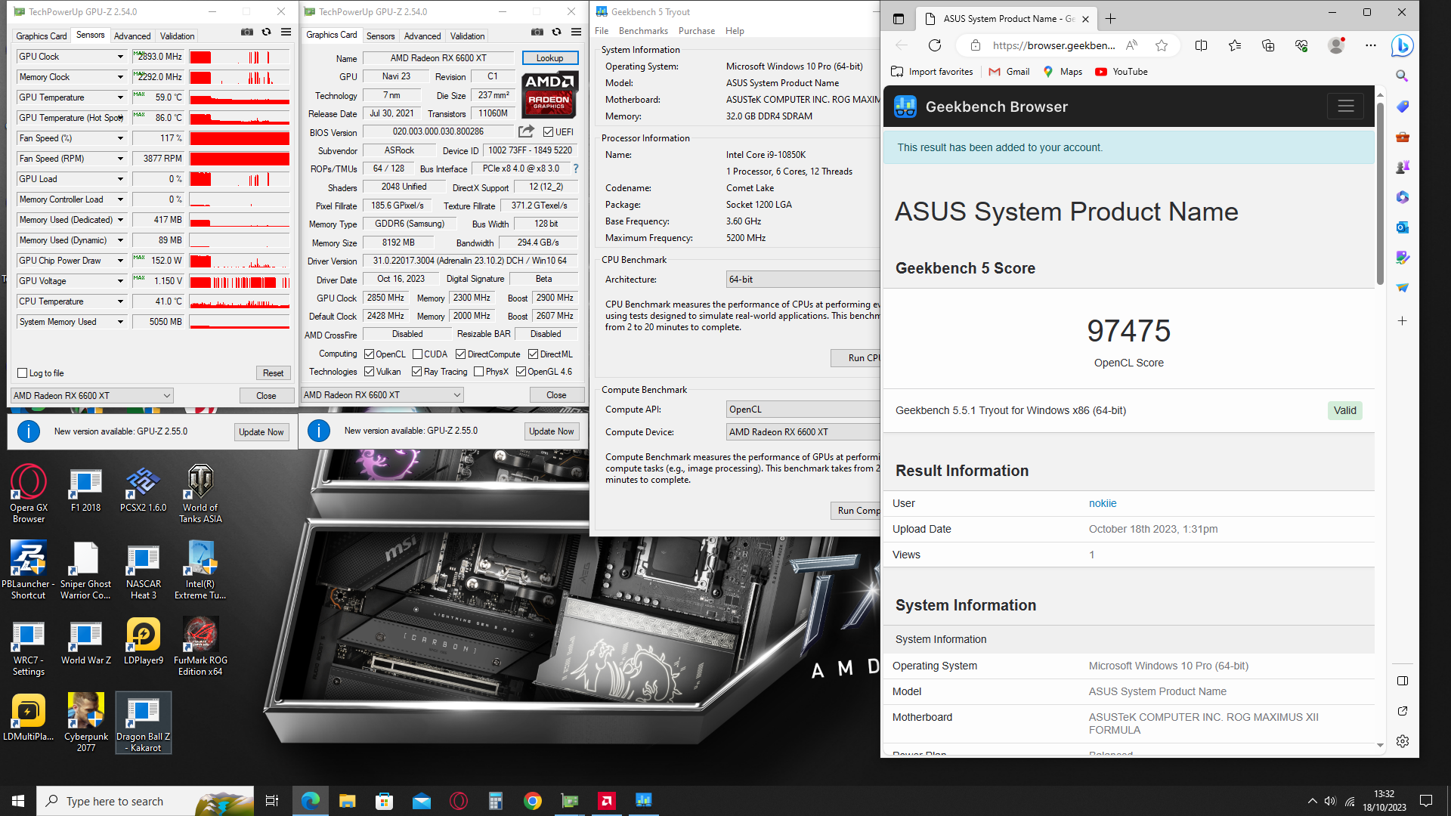Open Opera GX Browser desktop shortcut

coord(29,493)
